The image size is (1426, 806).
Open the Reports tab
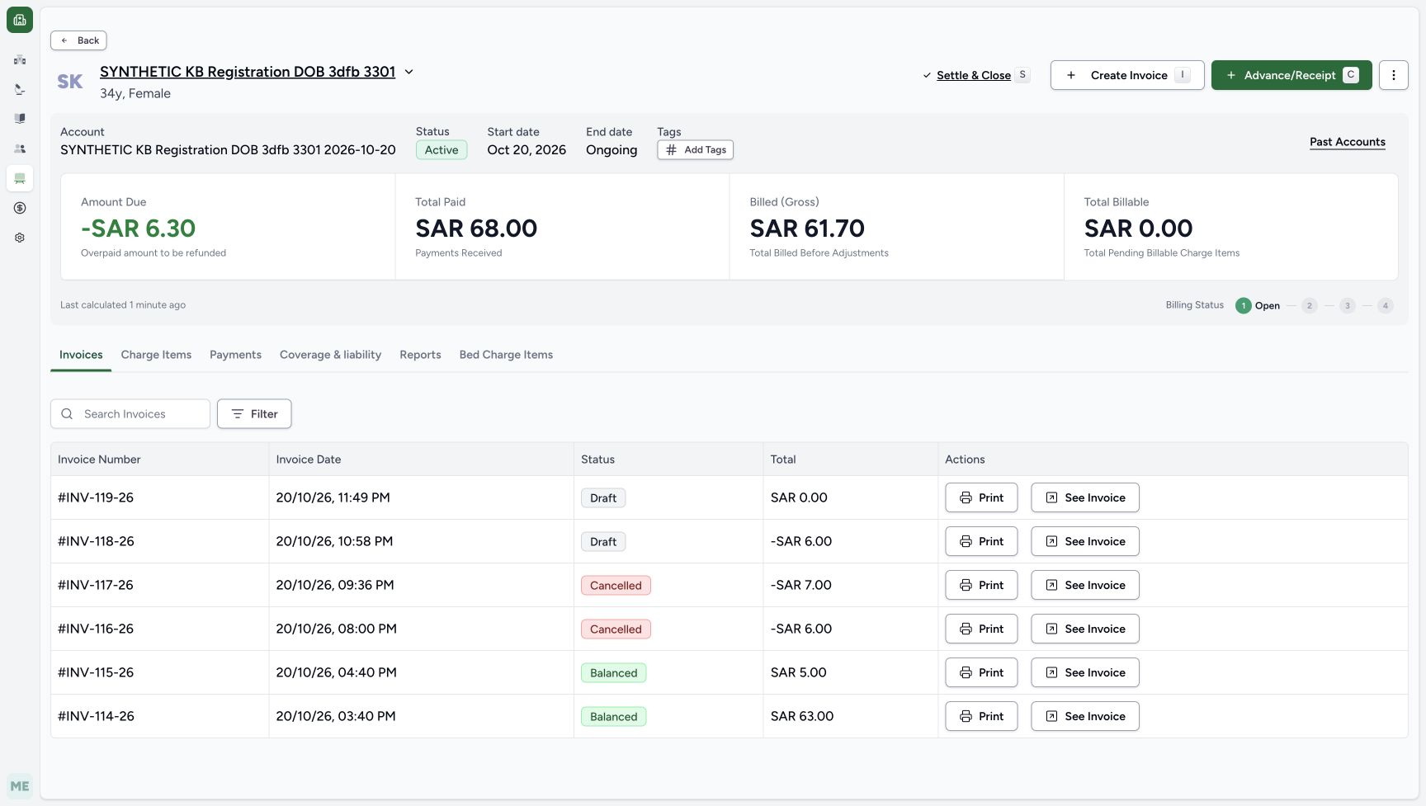420,355
